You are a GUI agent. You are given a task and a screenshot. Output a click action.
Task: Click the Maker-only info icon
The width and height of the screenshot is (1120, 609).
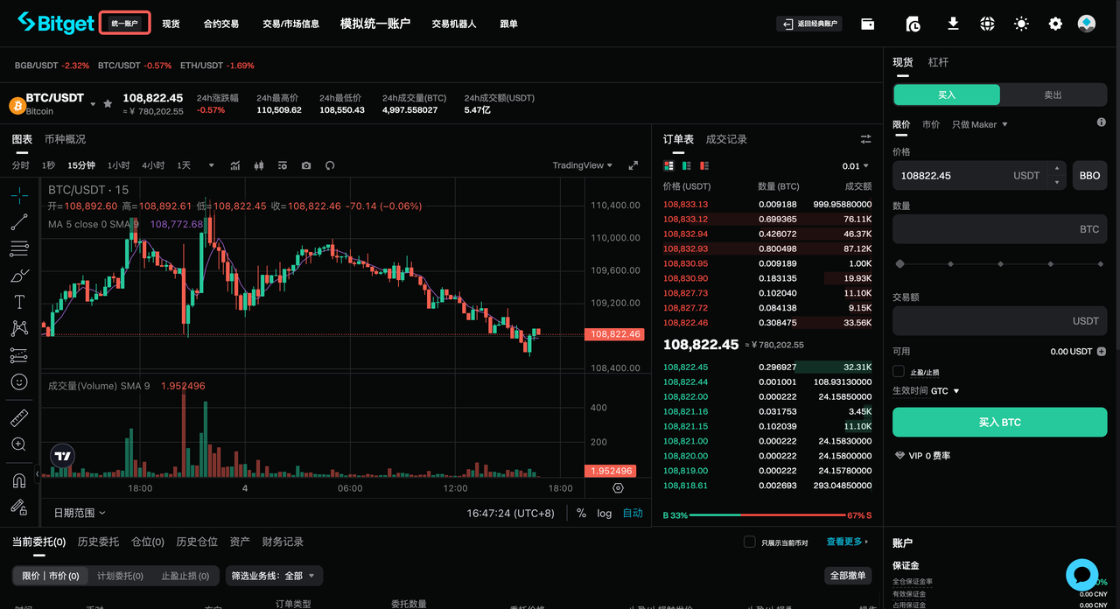pos(1102,122)
